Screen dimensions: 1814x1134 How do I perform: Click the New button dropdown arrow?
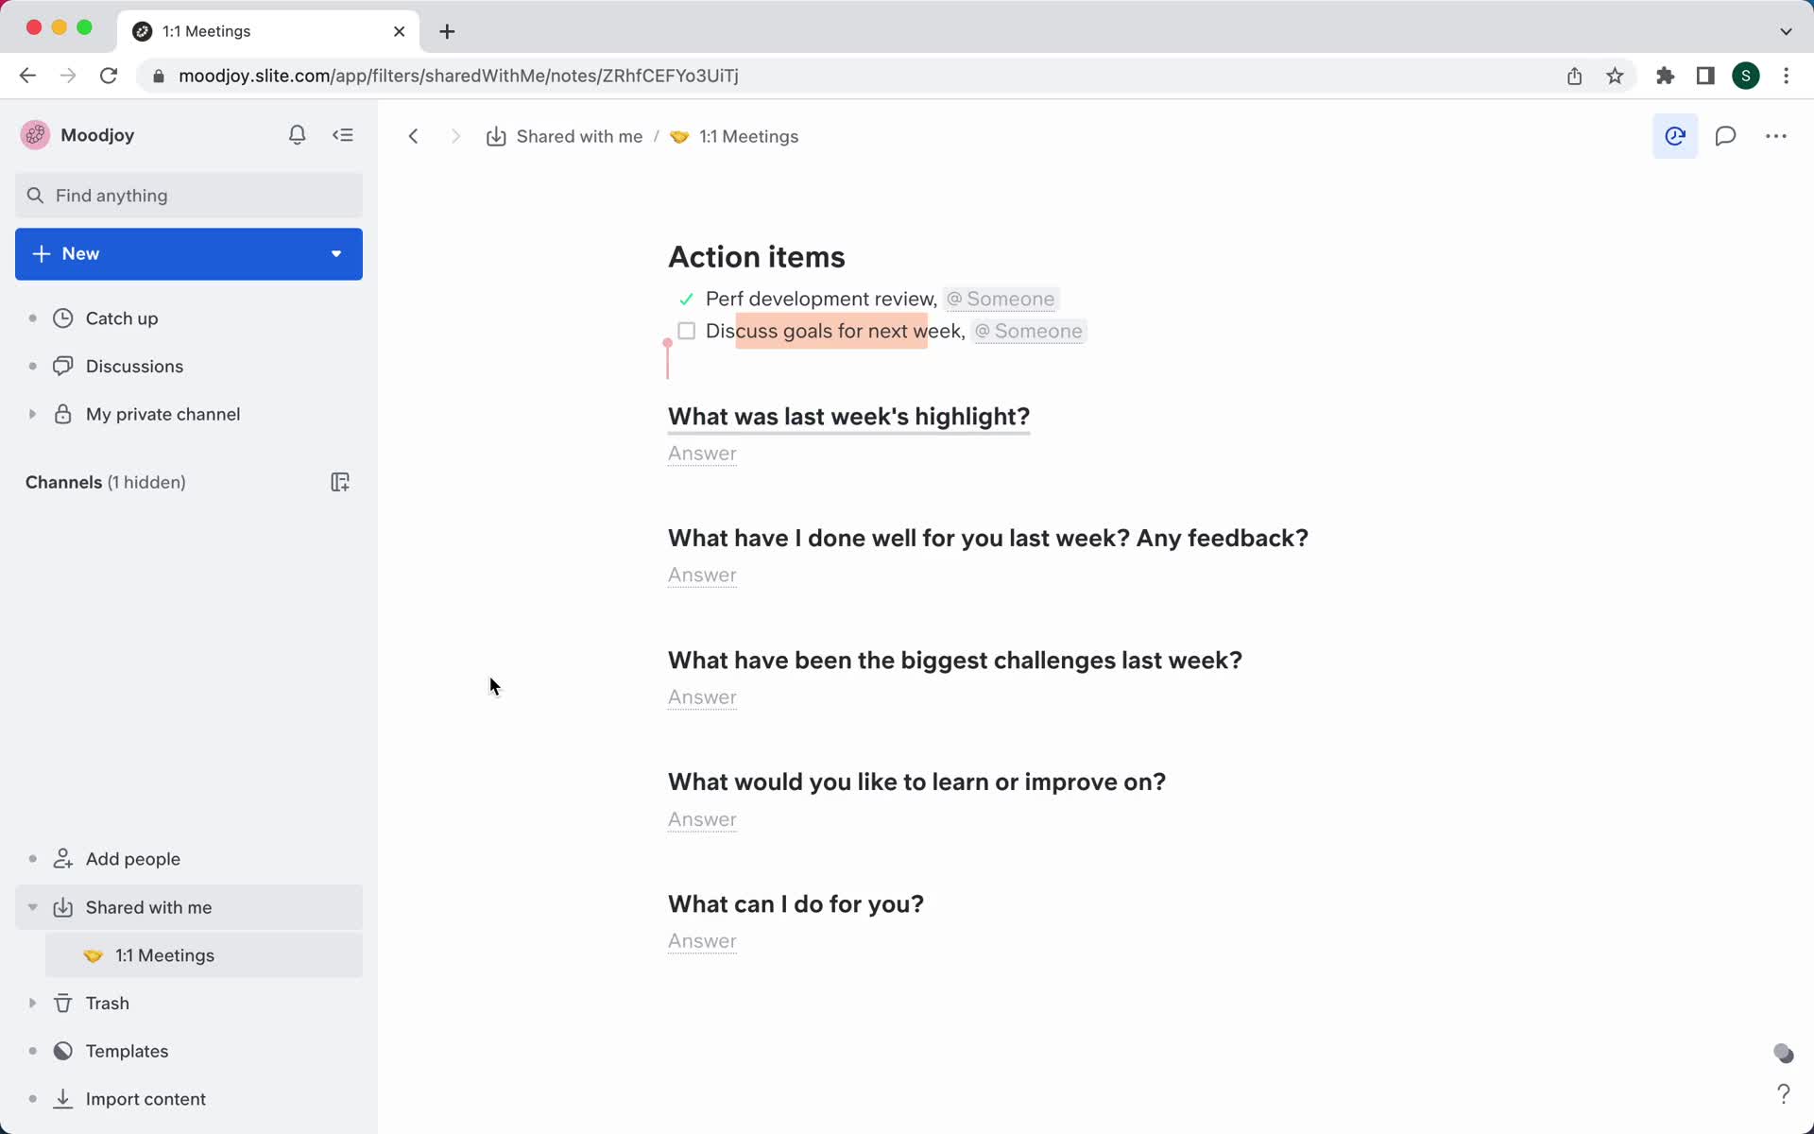(x=335, y=253)
